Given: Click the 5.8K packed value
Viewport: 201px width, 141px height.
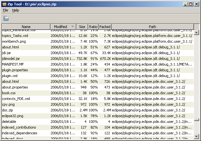Looking at the screenshot, I should (x=108, y=99).
